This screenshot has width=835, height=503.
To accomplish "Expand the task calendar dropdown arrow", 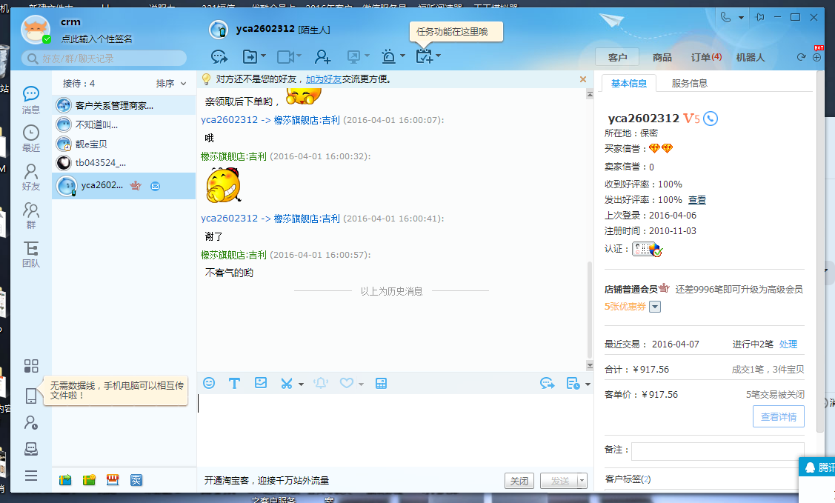I will coord(439,56).
